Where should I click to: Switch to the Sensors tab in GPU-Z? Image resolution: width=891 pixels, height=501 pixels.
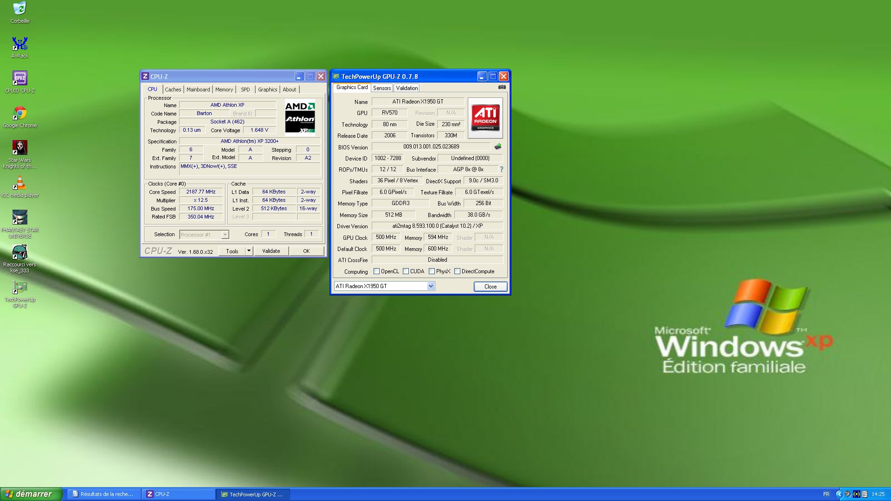[x=382, y=88]
